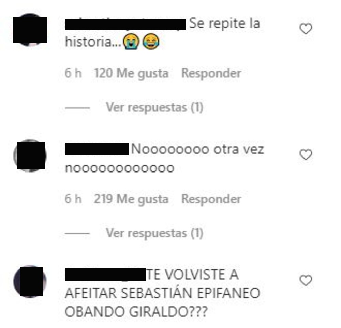Click 6 h timestamp beside 219 Me gusta
The height and width of the screenshot is (328, 341).
(73, 199)
